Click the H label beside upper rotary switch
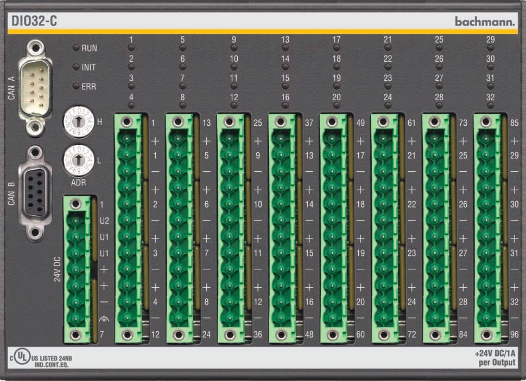Image resolution: width=526 pixels, height=381 pixels. click(x=100, y=122)
